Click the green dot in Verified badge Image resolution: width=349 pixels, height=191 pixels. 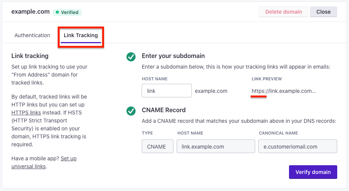click(x=57, y=12)
